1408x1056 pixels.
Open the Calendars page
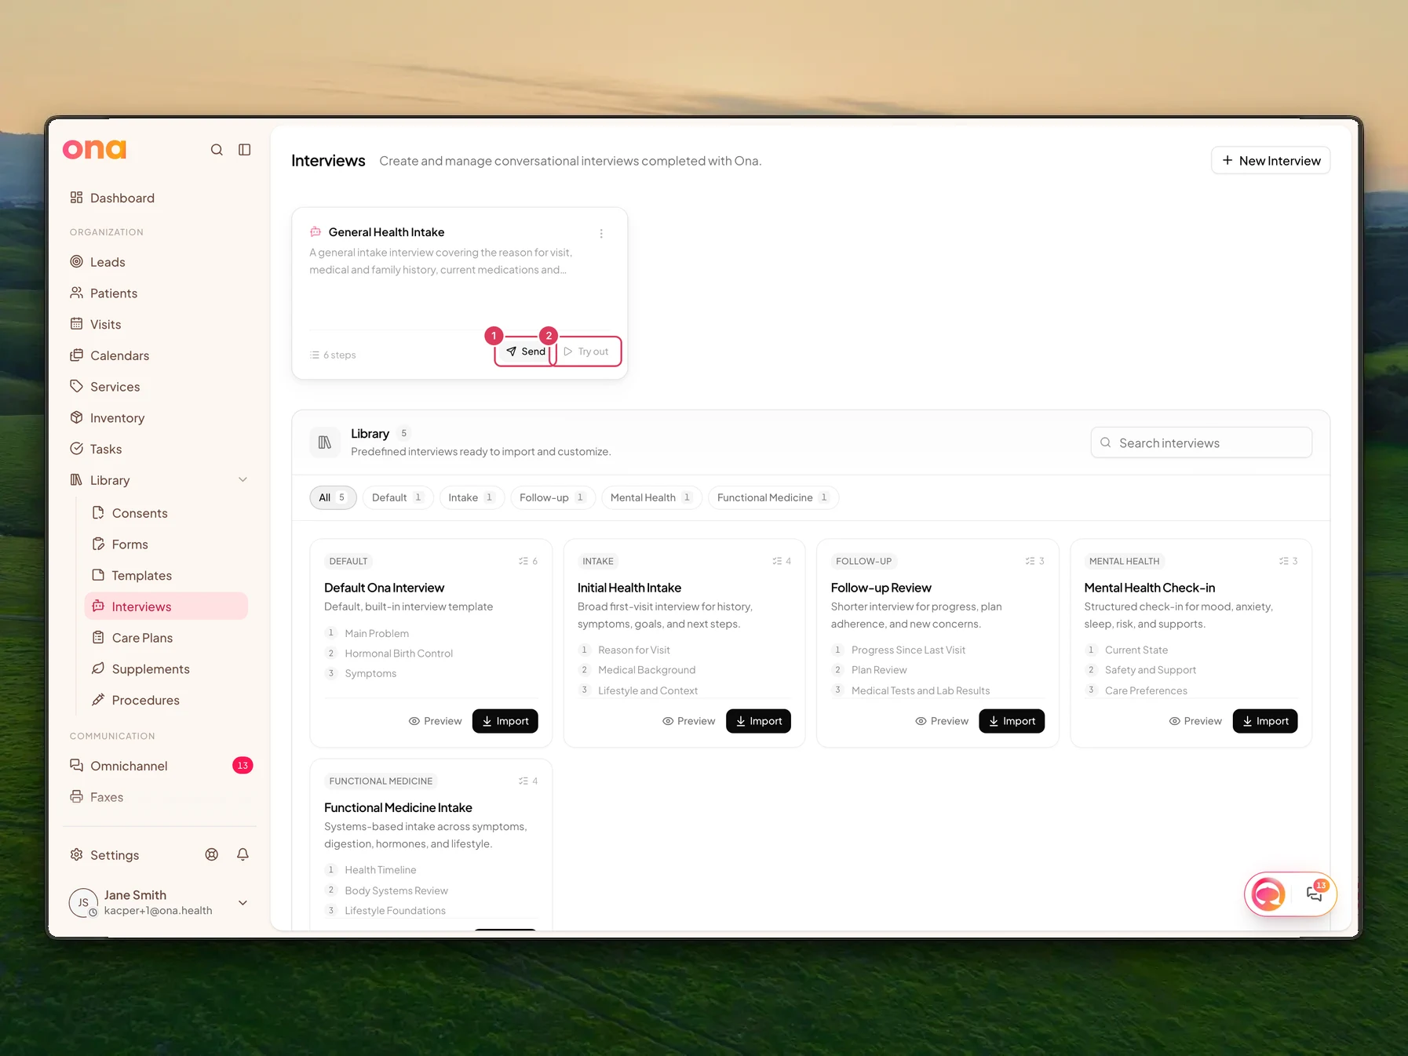pos(119,355)
